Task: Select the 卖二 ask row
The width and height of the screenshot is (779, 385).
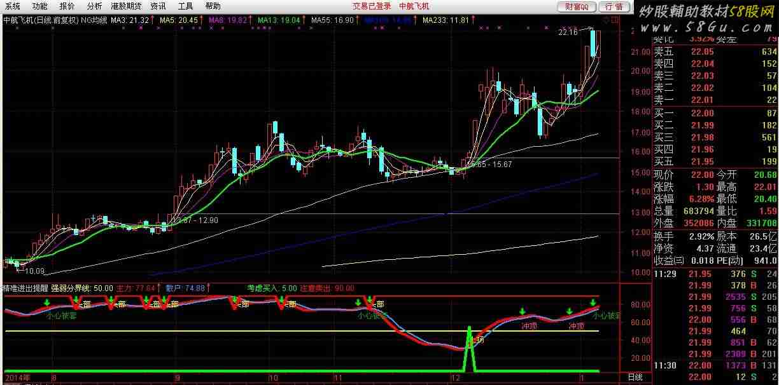Action: [x=715, y=88]
